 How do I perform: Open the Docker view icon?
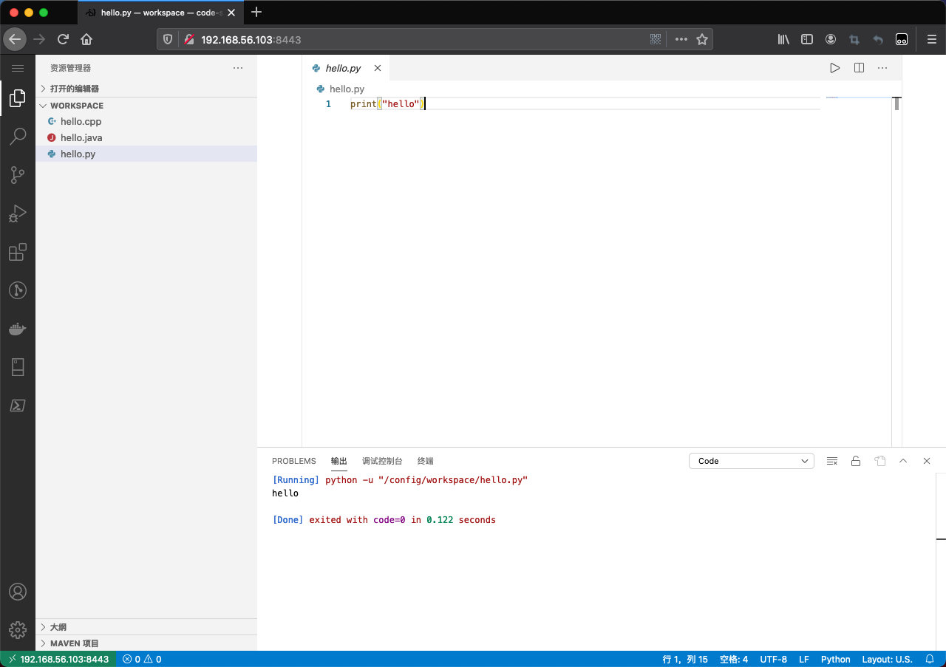(18, 329)
